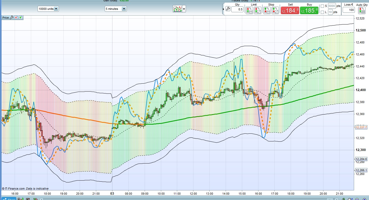The width and height of the screenshot is (369, 200).
Task: Click the 03 date label on time axis
Action: [112, 194]
